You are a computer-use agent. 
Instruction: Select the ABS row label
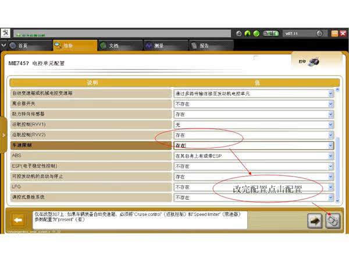pyautogui.click(x=91, y=155)
